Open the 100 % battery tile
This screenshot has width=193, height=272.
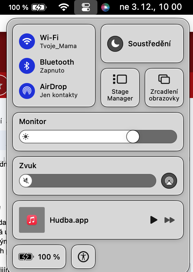[x=39, y=257]
